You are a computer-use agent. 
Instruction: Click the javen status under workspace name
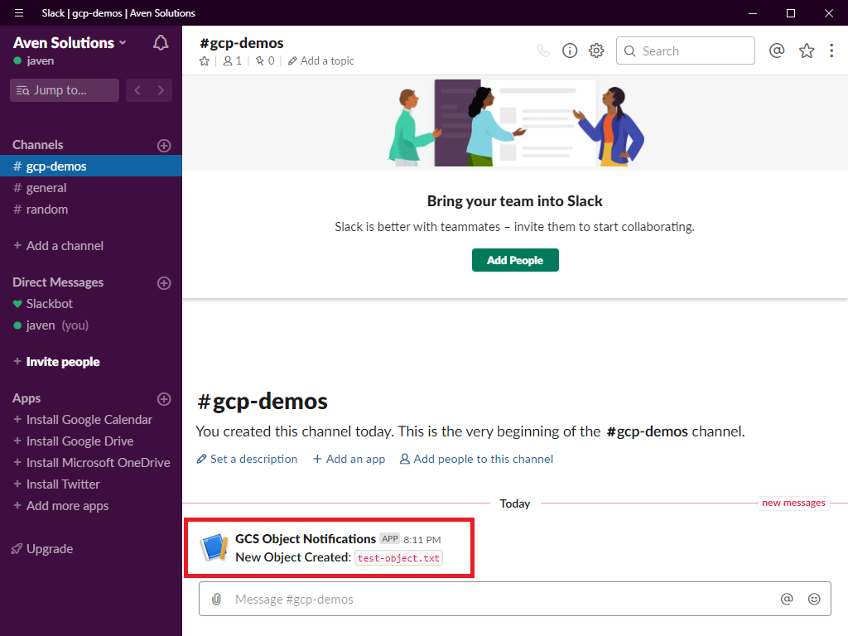(34, 60)
